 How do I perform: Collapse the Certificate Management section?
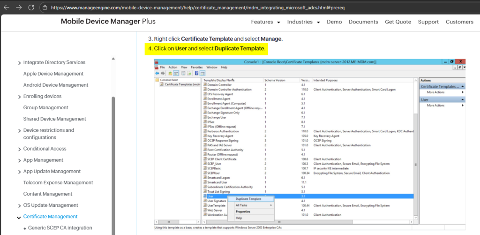tap(19, 217)
